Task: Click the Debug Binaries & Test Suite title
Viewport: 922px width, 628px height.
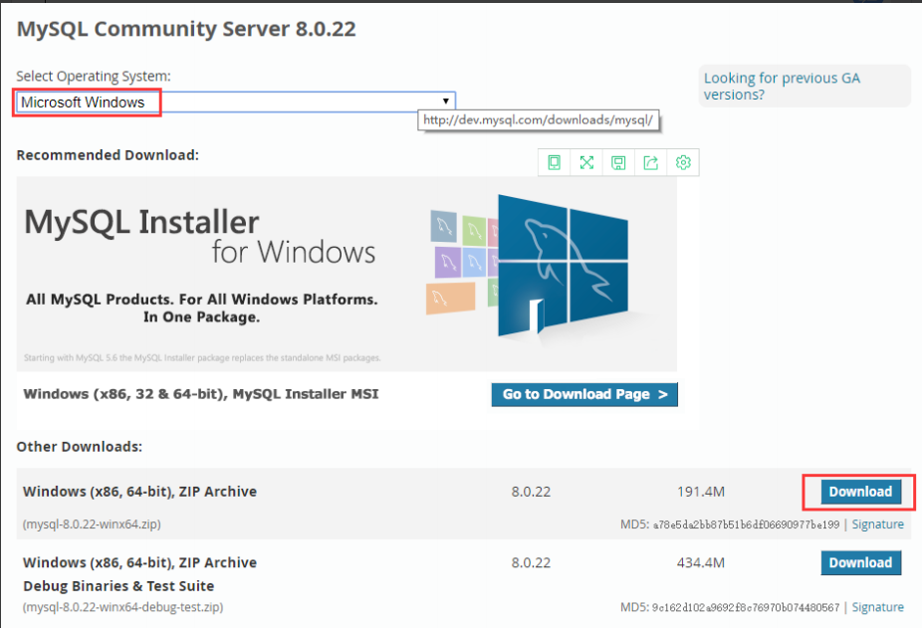Action: coord(118,586)
